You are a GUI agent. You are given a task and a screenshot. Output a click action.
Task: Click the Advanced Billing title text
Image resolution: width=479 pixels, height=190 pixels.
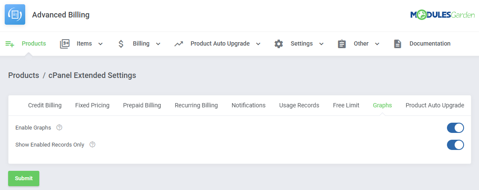61,14
